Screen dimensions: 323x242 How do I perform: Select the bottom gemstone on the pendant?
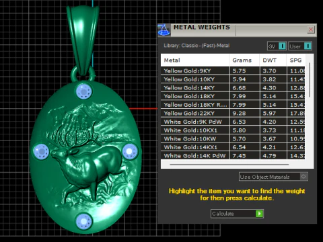pyautogui.click(x=83, y=221)
